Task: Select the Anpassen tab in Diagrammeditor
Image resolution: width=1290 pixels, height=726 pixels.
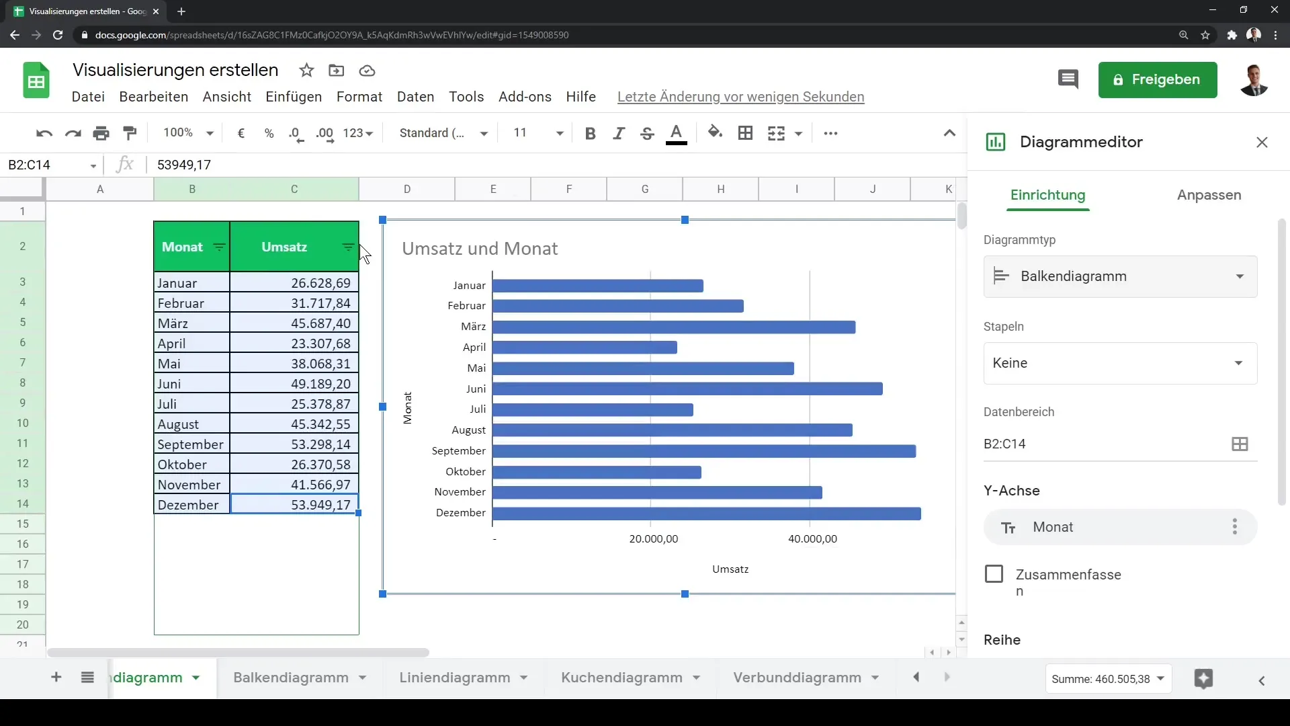Action: (1209, 194)
